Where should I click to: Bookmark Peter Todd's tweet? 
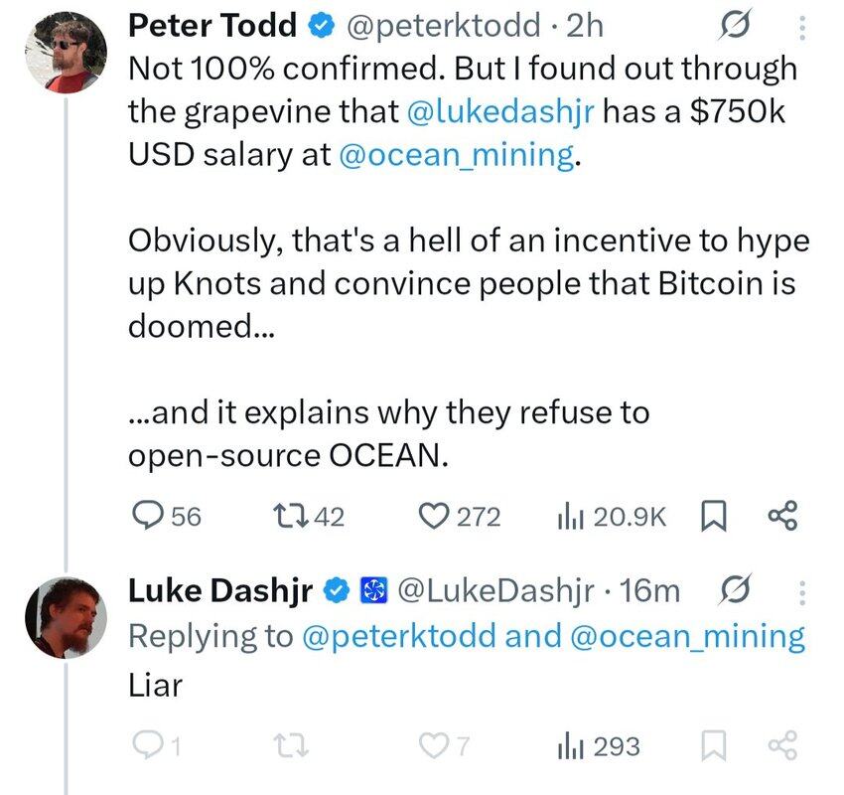[714, 516]
